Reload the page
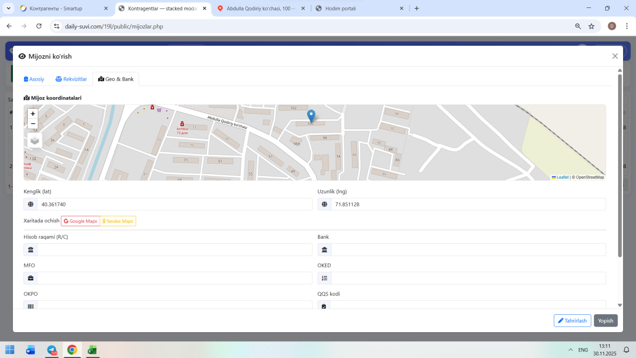The image size is (636, 358). pos(39,26)
